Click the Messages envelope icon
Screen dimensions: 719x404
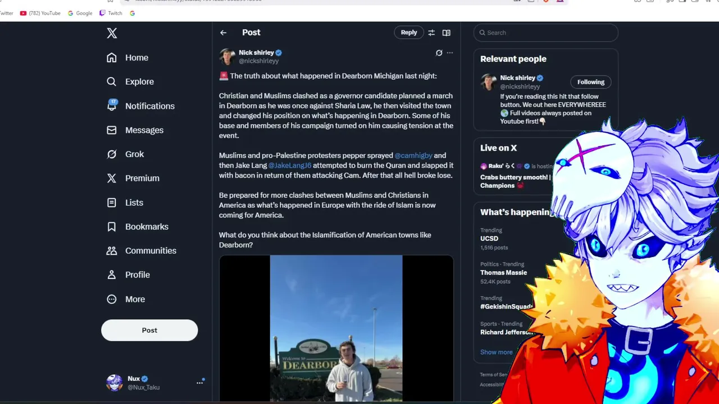tap(112, 130)
